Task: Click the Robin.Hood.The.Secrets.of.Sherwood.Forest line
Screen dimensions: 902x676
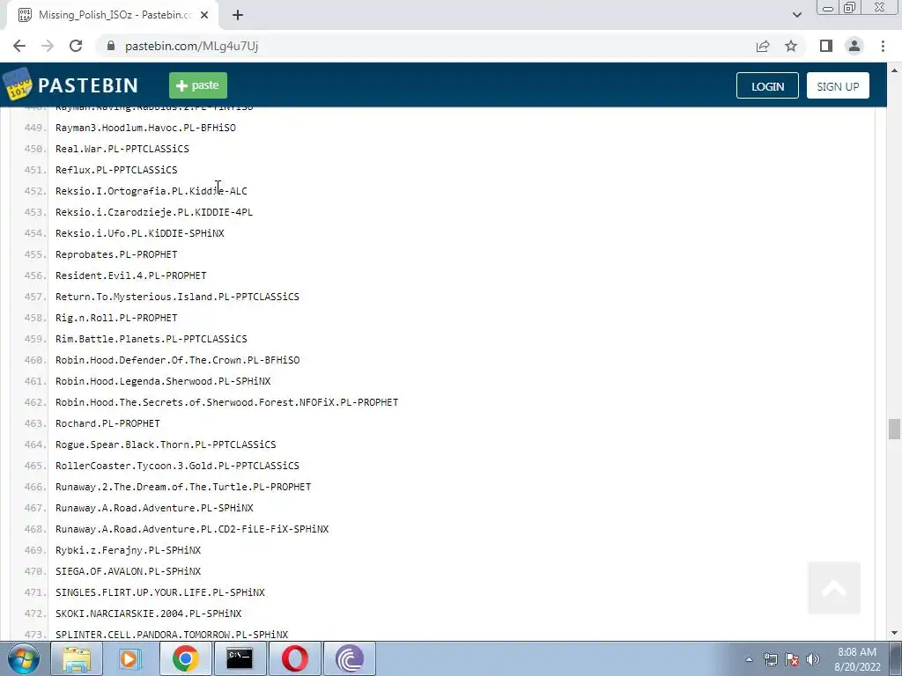Action: [x=226, y=402]
